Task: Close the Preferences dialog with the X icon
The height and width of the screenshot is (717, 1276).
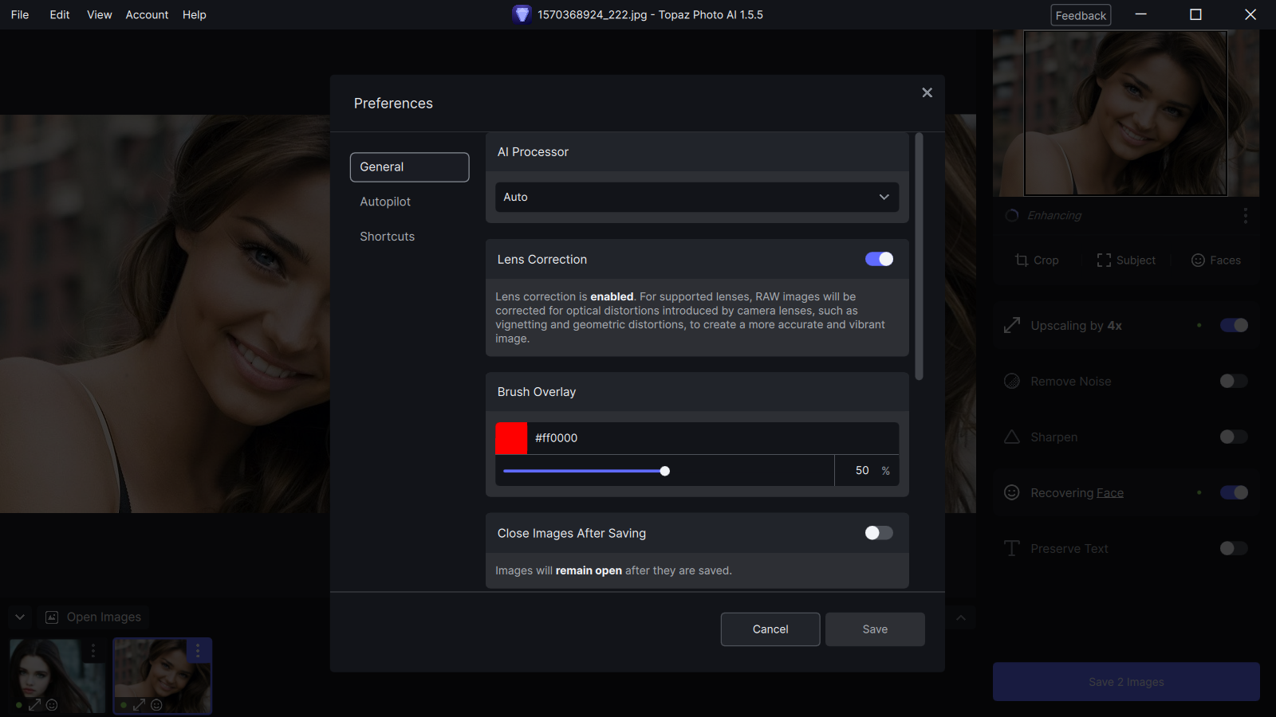Action: (x=927, y=92)
